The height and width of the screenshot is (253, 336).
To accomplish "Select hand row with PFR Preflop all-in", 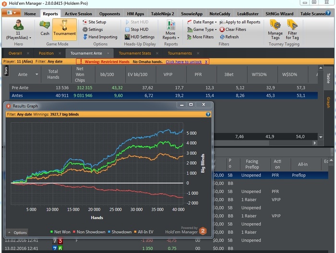I will 271,175.
